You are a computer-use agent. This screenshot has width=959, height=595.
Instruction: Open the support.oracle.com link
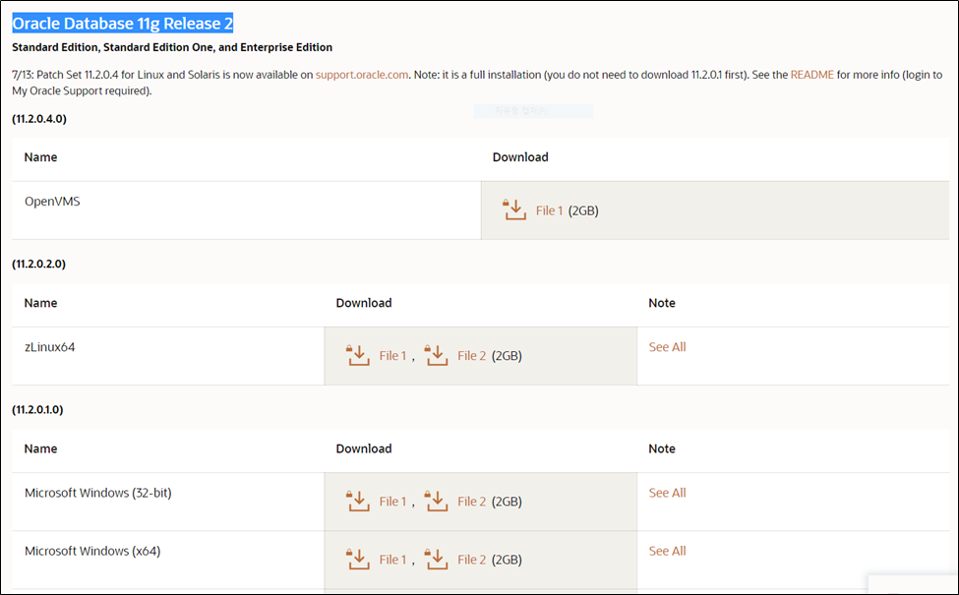pos(362,75)
